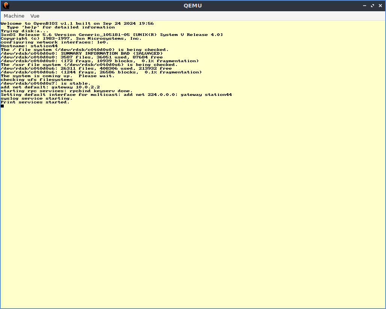Click the 'Copyright (c) 1983-1997' line
This screenshot has height=309, width=386.
point(71,39)
